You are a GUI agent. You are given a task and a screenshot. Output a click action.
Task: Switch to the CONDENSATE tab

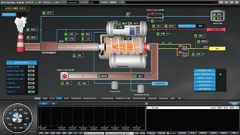tap(76, 98)
